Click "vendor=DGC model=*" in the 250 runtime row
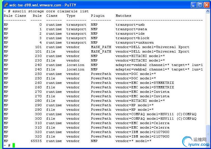Screen dimensions: 211x149 pos(136,74)
